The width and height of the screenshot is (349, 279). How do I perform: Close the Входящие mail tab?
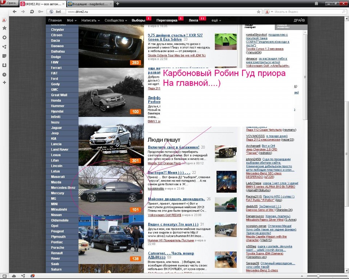[x=111, y=4]
